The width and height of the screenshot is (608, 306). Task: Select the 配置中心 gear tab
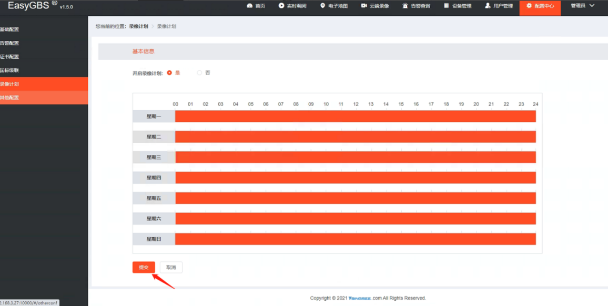pos(540,8)
